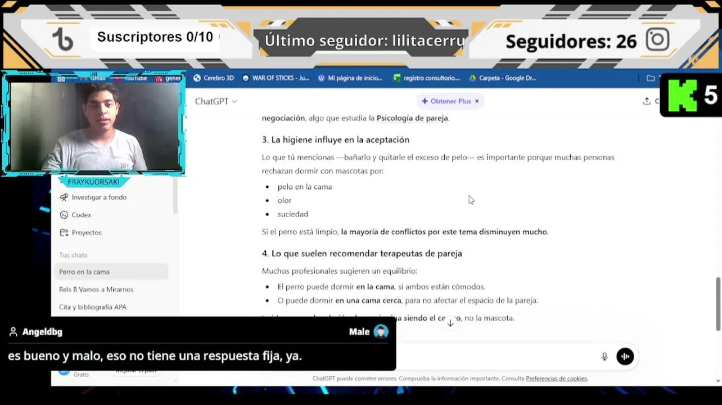Click the registro consultorio sheets favicon
The height and width of the screenshot is (405, 722).
[397, 78]
